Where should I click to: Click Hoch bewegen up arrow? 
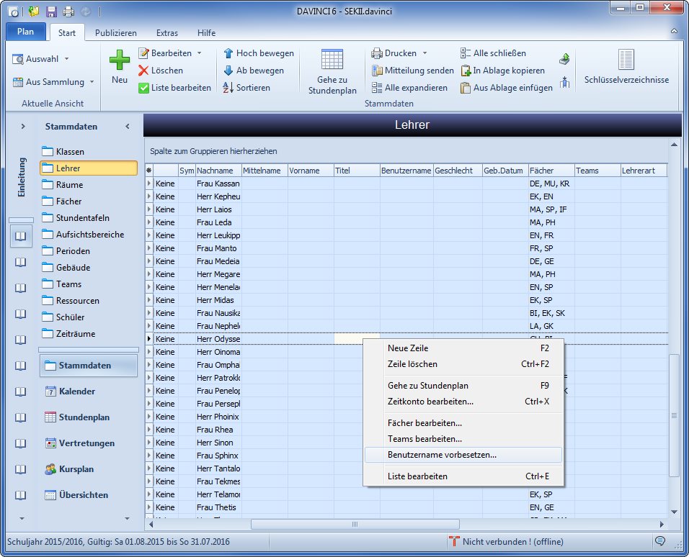(x=228, y=53)
